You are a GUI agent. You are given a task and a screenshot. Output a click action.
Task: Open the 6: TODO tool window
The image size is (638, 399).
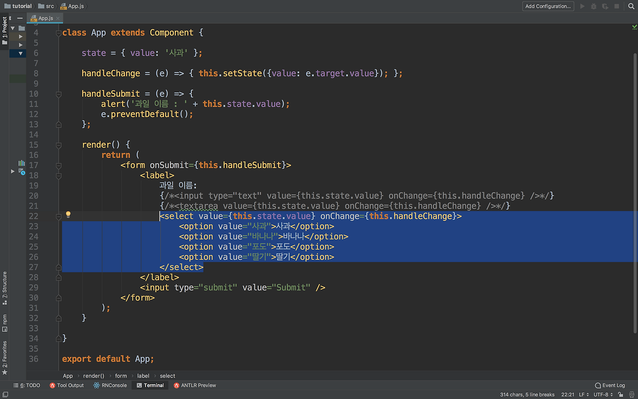coord(27,386)
